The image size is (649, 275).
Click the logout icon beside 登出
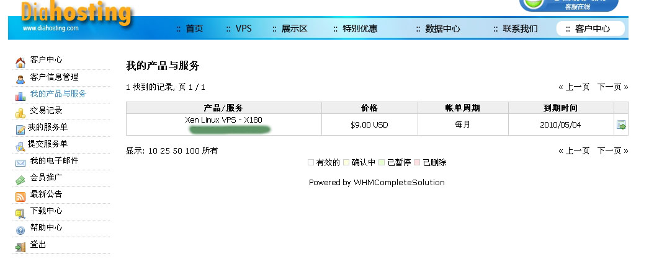(x=20, y=247)
